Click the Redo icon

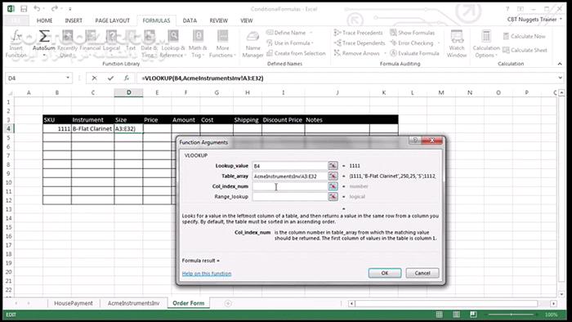[x=55, y=8]
